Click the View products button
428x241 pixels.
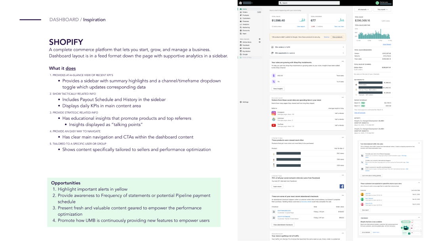click(337, 37)
